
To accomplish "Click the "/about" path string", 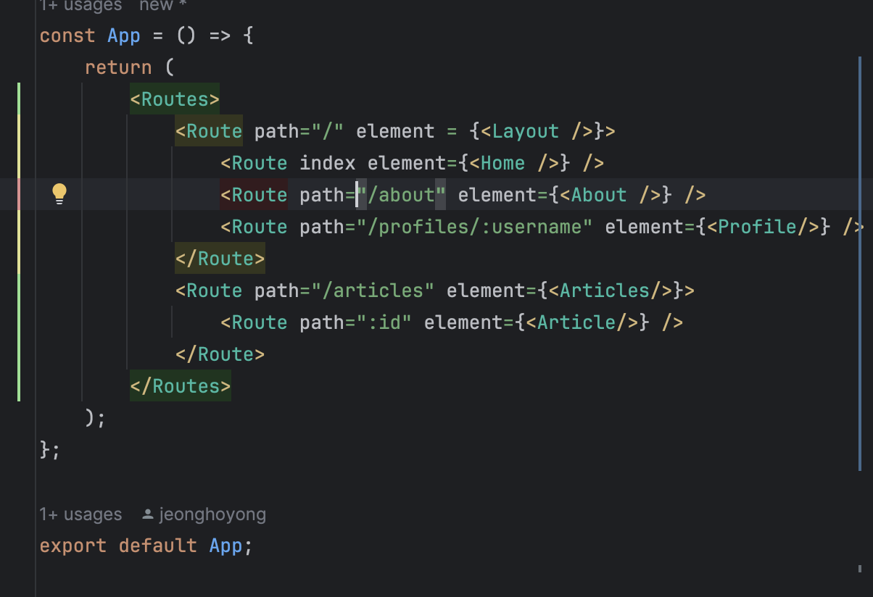I will (x=401, y=195).
